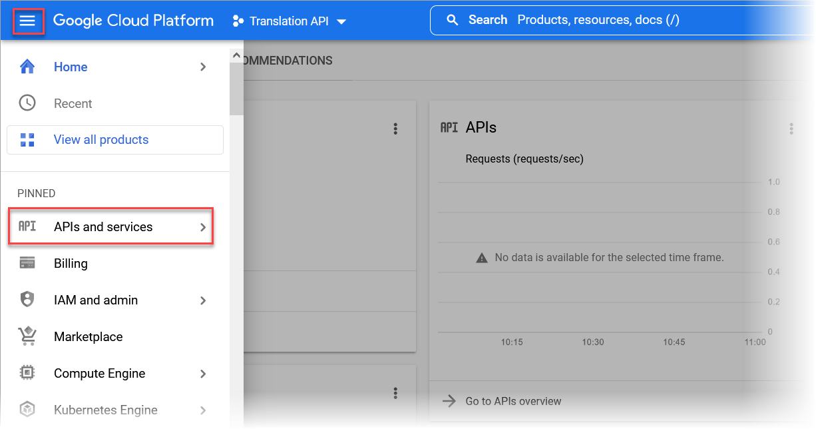Click the project dots icon beside Translation API
The width and height of the screenshot is (816, 429).
point(238,21)
